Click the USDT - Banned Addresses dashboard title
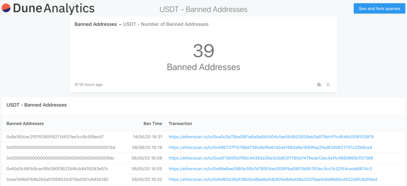407x186 pixels. click(x=203, y=10)
